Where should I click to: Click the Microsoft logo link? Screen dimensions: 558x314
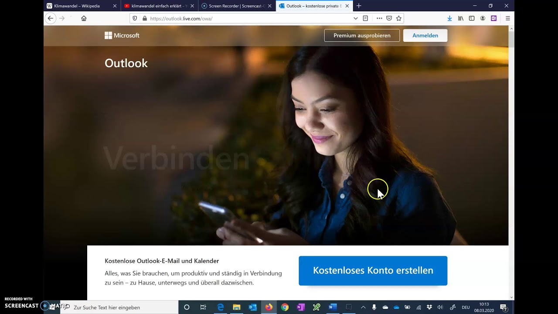122,35
